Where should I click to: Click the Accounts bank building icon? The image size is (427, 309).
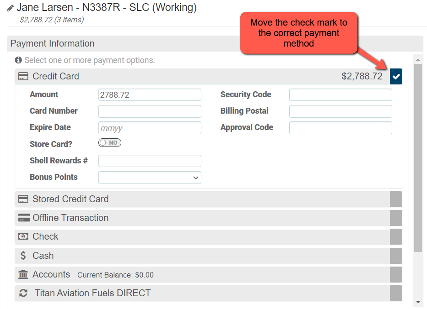coord(23,274)
